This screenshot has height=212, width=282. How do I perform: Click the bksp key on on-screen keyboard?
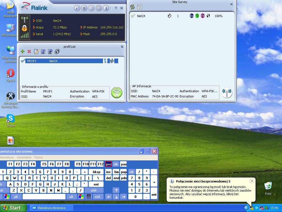(x=97, y=172)
